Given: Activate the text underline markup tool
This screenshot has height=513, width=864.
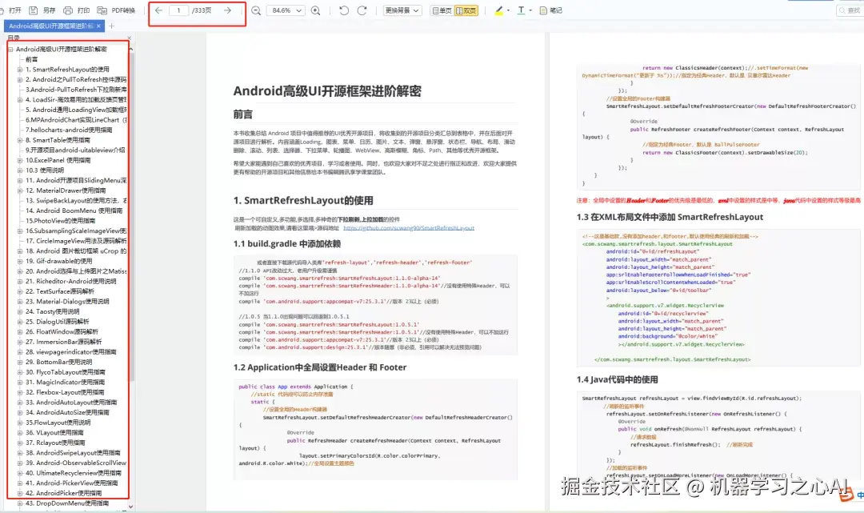Looking at the screenshot, I should click(x=521, y=10).
